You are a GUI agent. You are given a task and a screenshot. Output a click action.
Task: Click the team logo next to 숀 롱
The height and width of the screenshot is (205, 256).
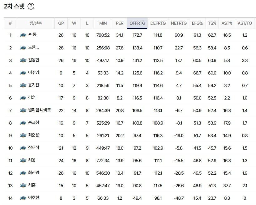pyautogui.click(x=23, y=35)
